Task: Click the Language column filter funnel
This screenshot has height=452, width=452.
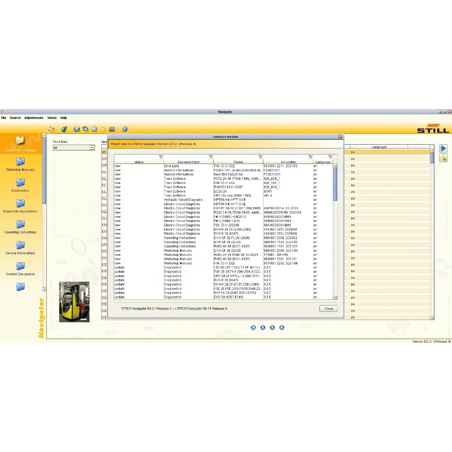Action: [330, 157]
